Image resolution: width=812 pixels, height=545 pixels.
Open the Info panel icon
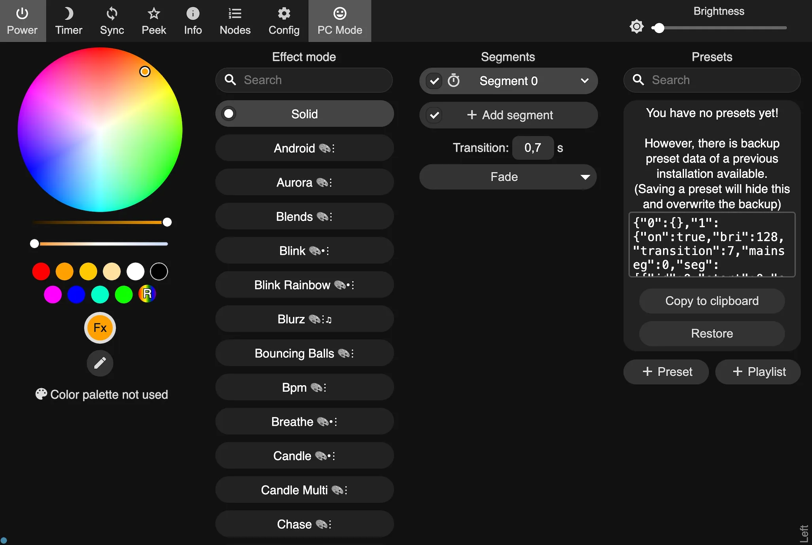coord(193,14)
